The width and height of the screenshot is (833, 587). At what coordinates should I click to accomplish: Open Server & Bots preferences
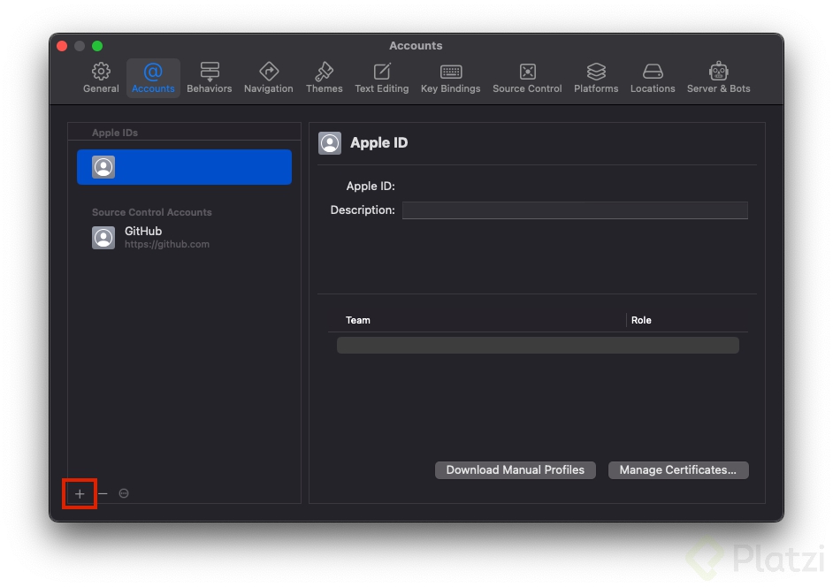(718, 78)
